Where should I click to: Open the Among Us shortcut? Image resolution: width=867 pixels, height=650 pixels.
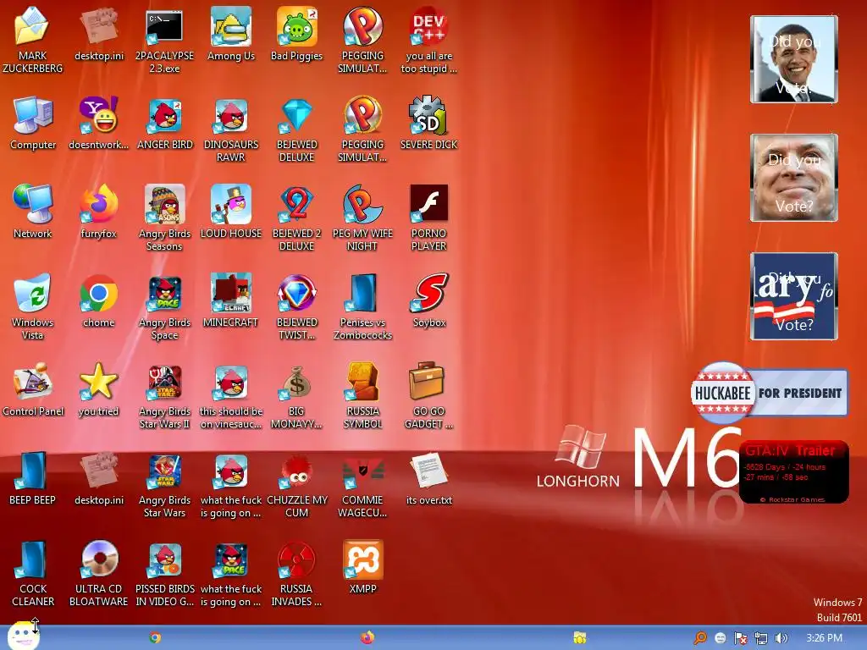230,26
